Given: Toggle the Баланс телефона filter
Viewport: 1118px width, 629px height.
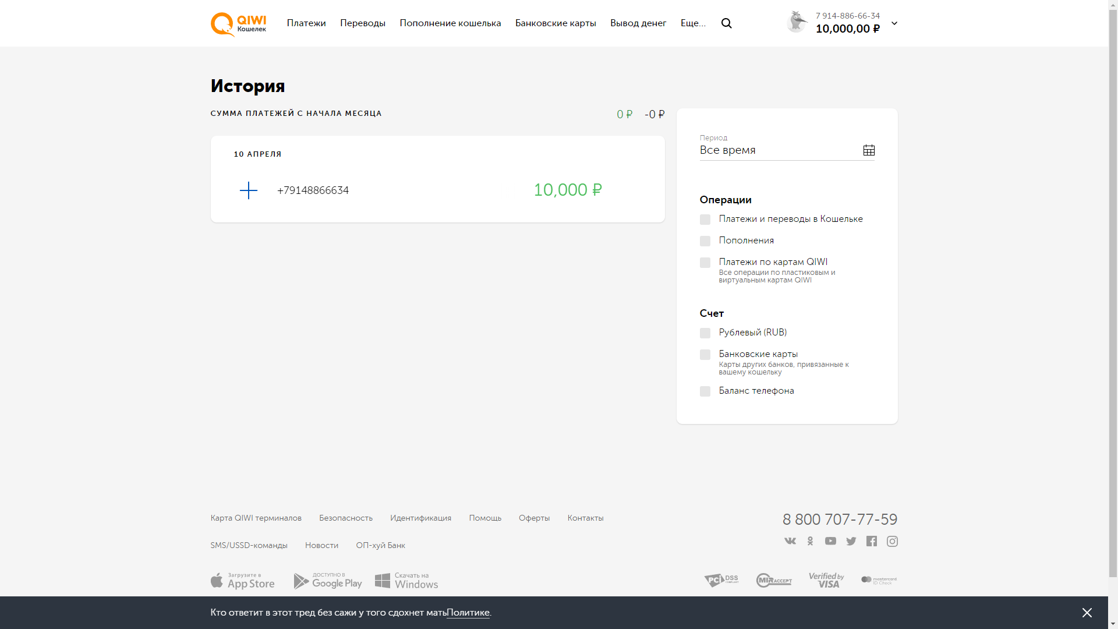Looking at the screenshot, I should click(x=705, y=391).
